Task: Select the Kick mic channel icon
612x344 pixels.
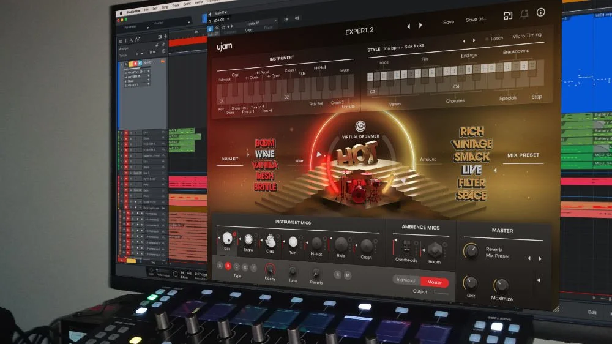Action: point(227,238)
